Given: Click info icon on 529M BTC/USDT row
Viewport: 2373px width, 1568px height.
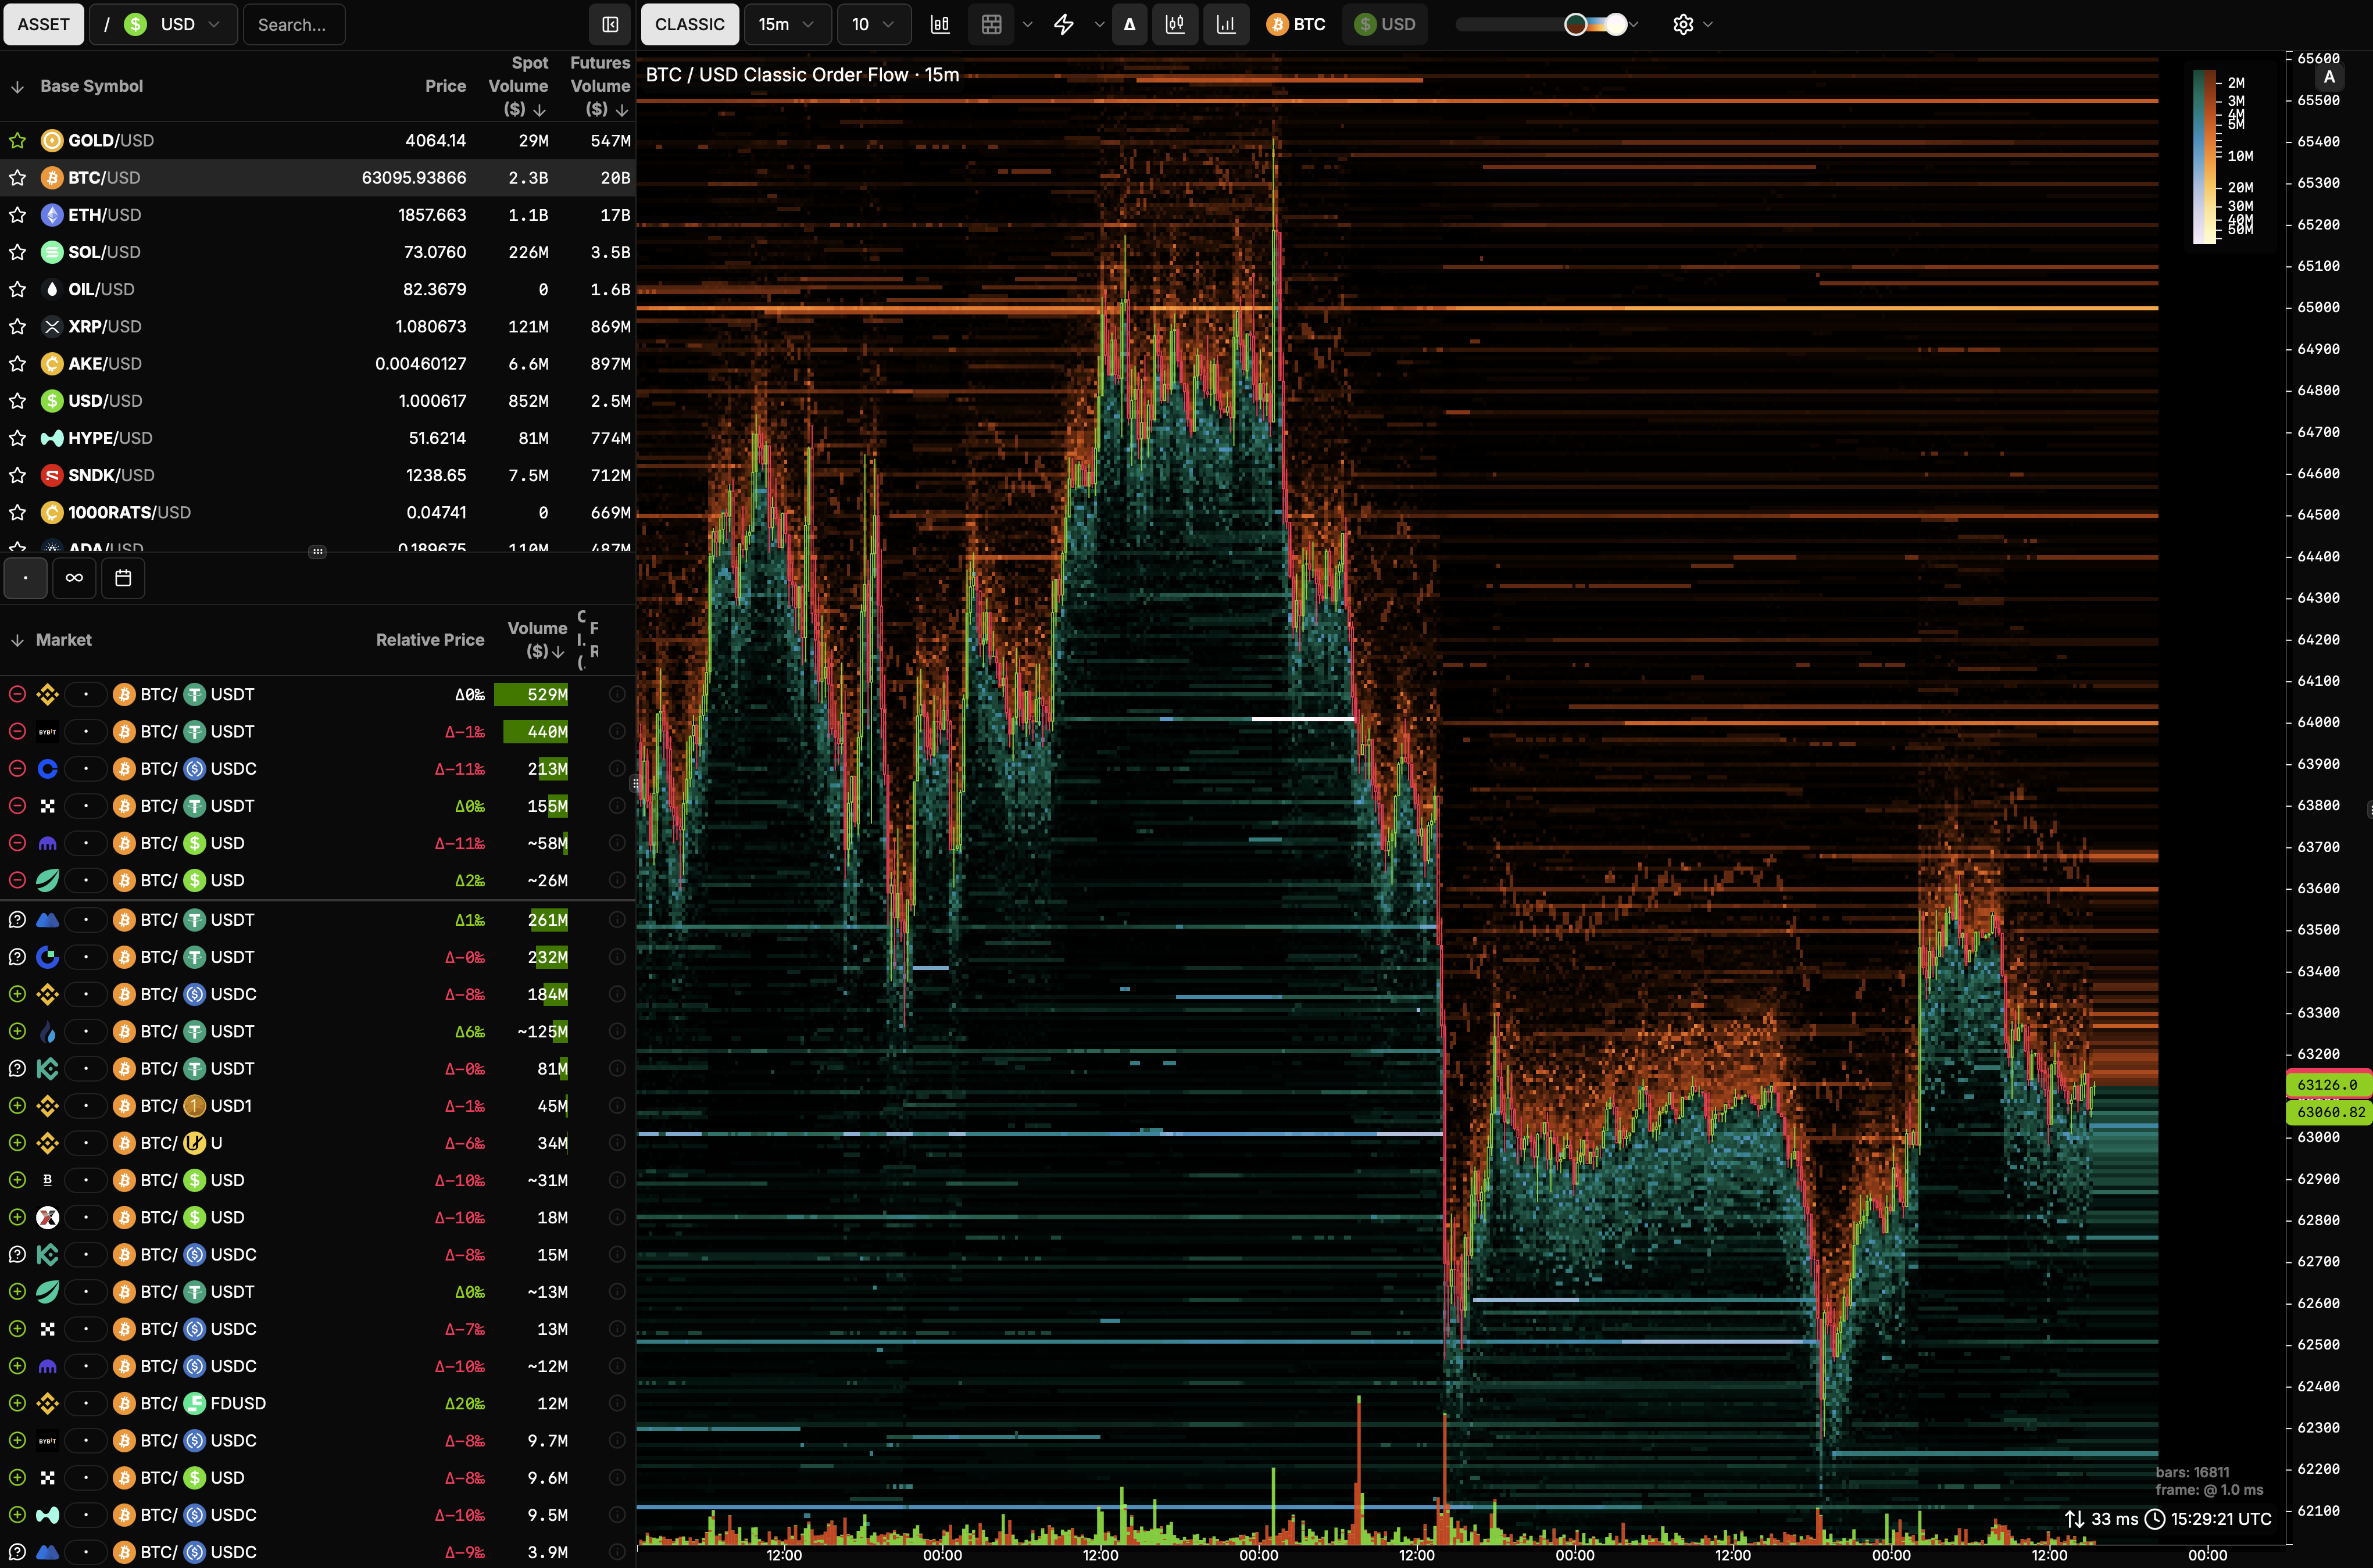Looking at the screenshot, I should point(617,694).
